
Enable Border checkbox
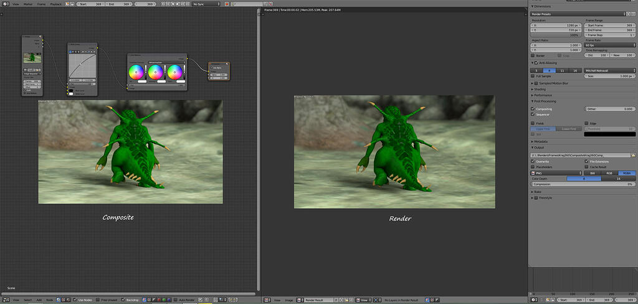coord(533,55)
